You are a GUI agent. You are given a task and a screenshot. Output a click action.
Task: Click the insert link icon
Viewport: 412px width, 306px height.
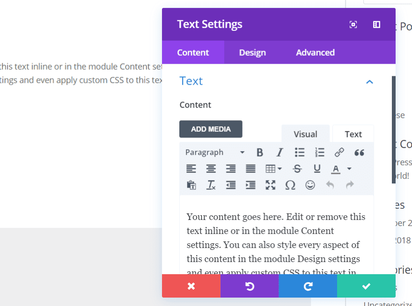(339, 153)
